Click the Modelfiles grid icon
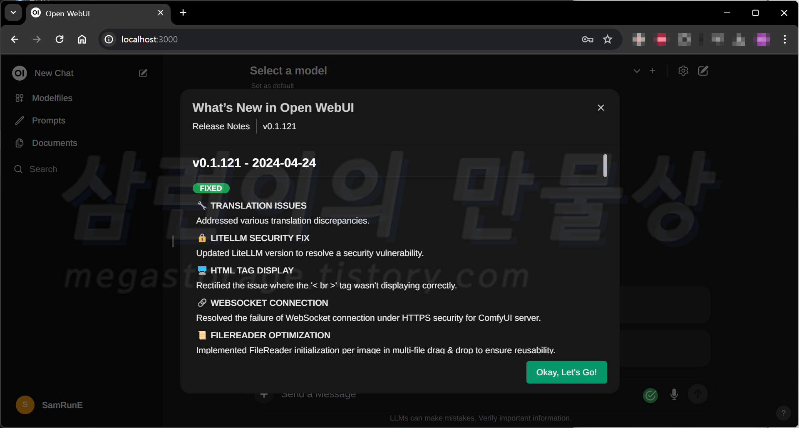Viewport: 799px width, 428px height. point(20,98)
